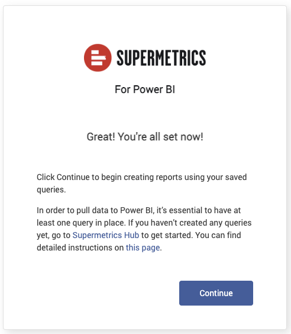Screen dimensions: 291x334
Task: Open the Supermetrics Hub link
Action: pyautogui.click(x=106, y=235)
